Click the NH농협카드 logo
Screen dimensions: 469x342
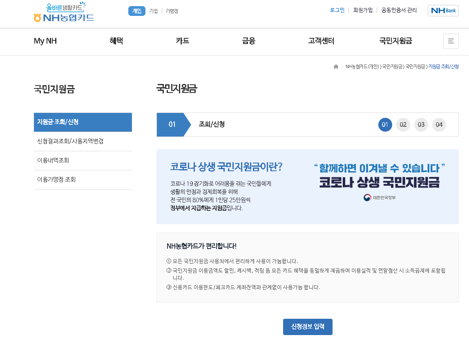pyautogui.click(x=64, y=12)
